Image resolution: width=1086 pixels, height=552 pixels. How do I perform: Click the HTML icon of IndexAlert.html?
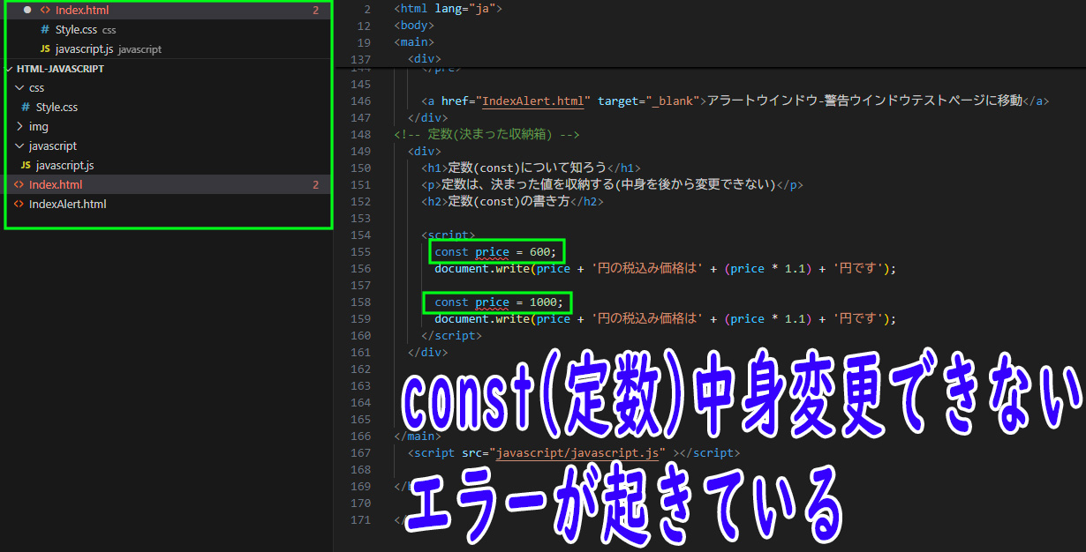(x=19, y=205)
